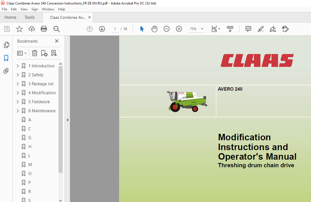Viewport: 311px width, 202px height.
Task: Expand 2 Safety bookmark
Action: (x=18, y=75)
